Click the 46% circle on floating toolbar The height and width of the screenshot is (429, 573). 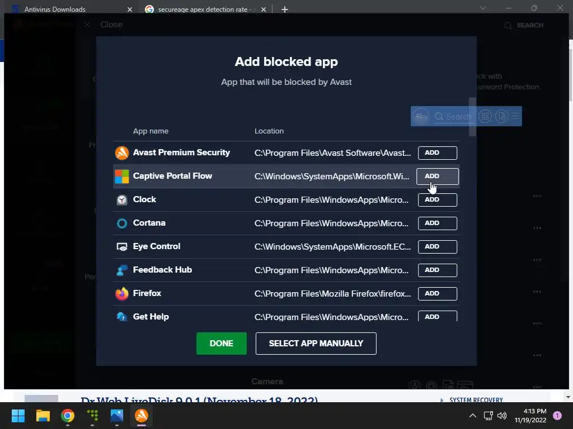point(421,116)
